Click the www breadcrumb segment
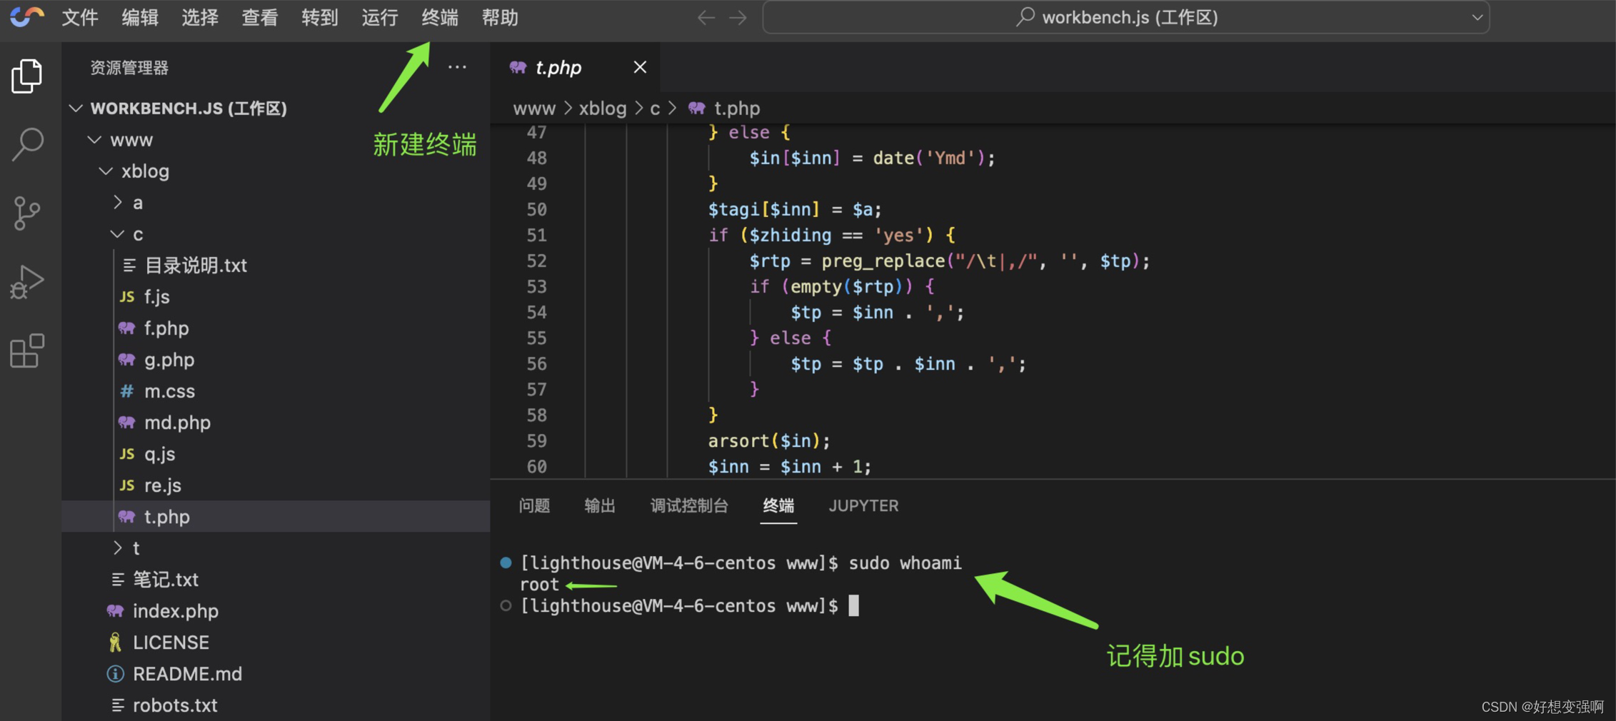 pyautogui.click(x=534, y=109)
